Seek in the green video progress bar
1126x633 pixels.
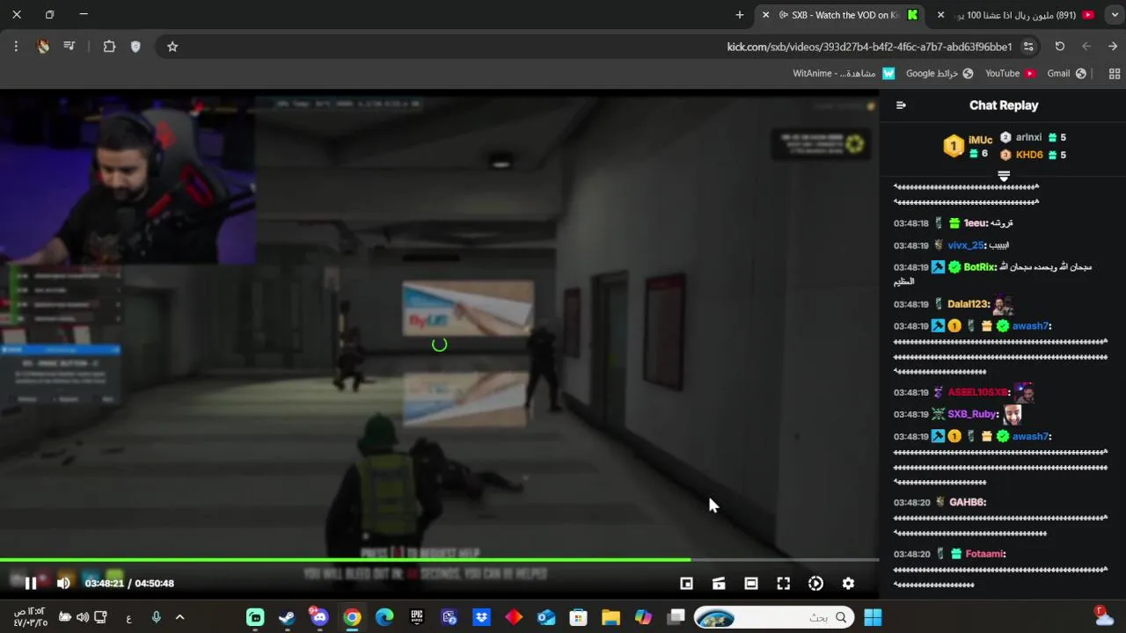pyautogui.click(x=439, y=559)
